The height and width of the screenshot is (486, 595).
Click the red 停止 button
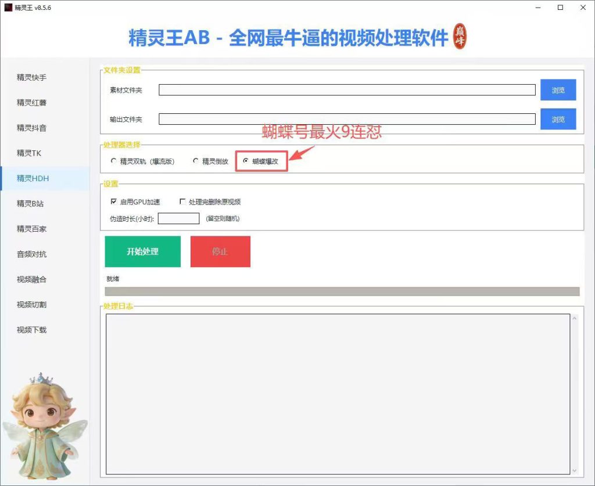(x=220, y=251)
